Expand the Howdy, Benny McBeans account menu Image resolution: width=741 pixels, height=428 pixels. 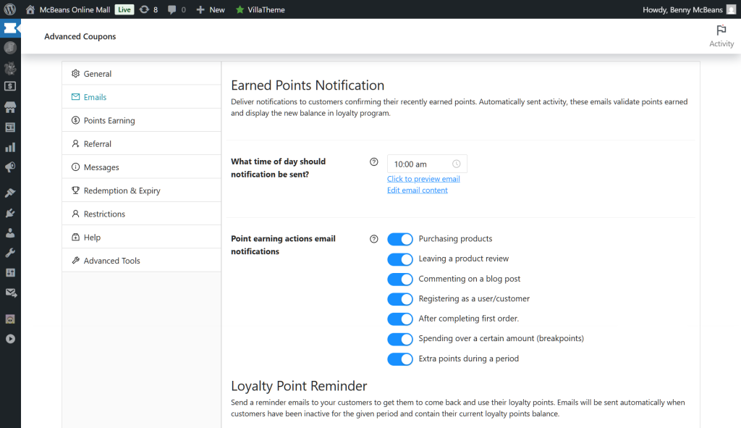tap(682, 9)
